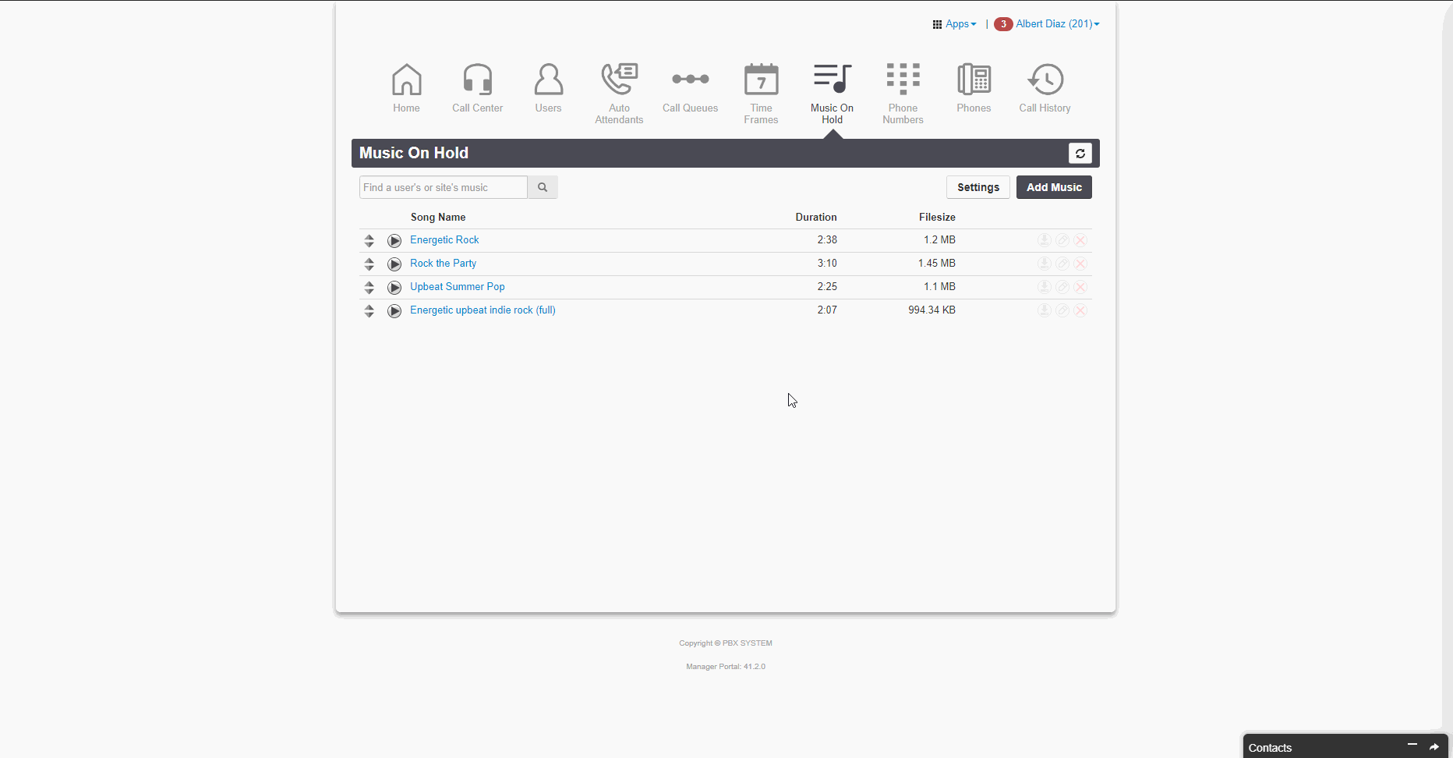Edit the Energetic Rock entry

tap(1062, 240)
